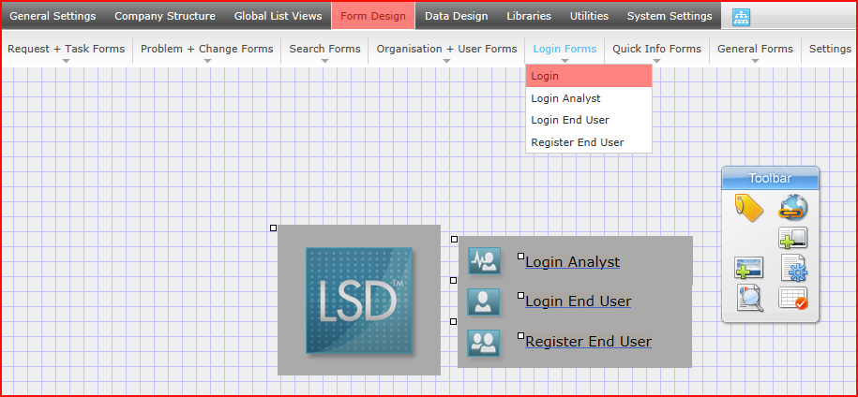Click the Login End User link on form
The image size is (858, 397).
[579, 301]
